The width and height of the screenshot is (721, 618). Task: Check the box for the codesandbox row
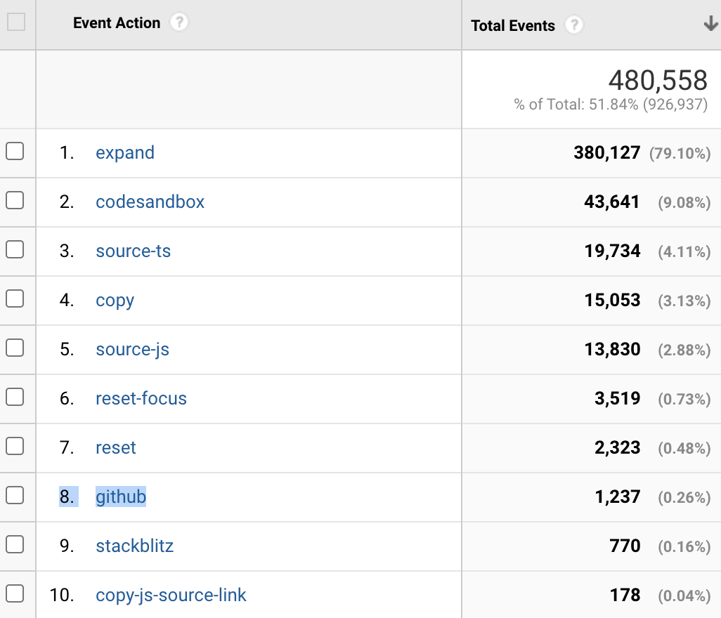point(15,200)
